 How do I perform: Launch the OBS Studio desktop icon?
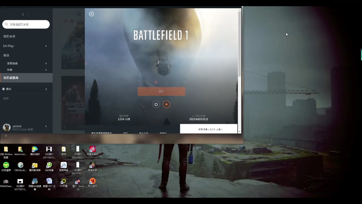20,167
